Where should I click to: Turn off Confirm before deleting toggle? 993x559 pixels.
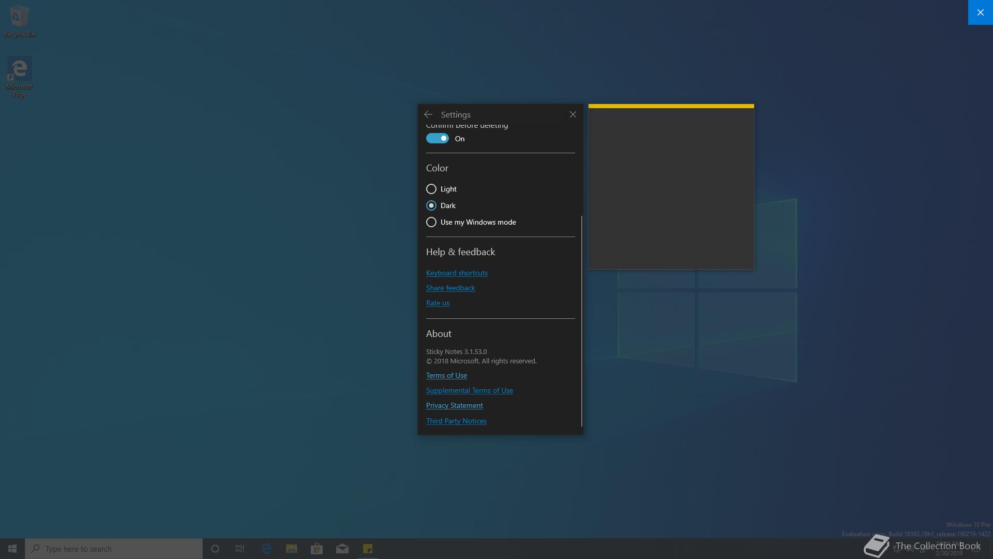click(438, 138)
